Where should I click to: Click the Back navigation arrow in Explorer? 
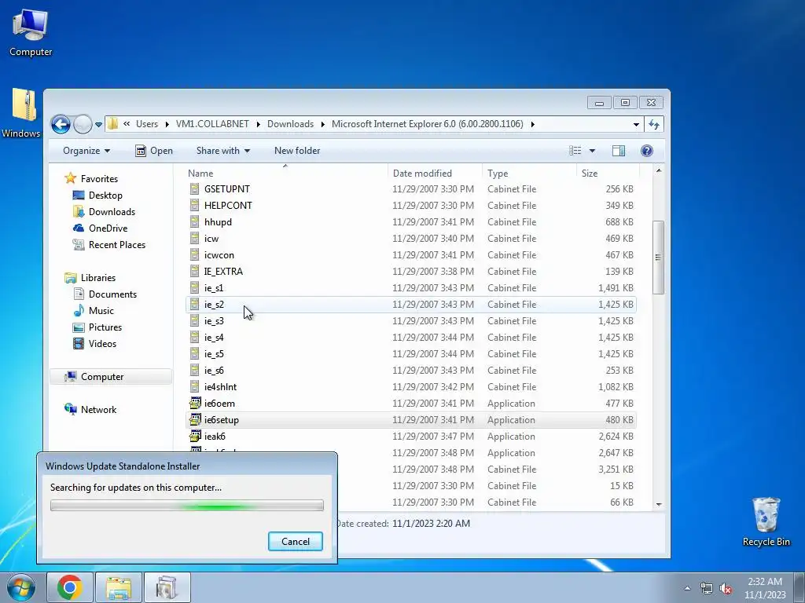[x=61, y=124]
